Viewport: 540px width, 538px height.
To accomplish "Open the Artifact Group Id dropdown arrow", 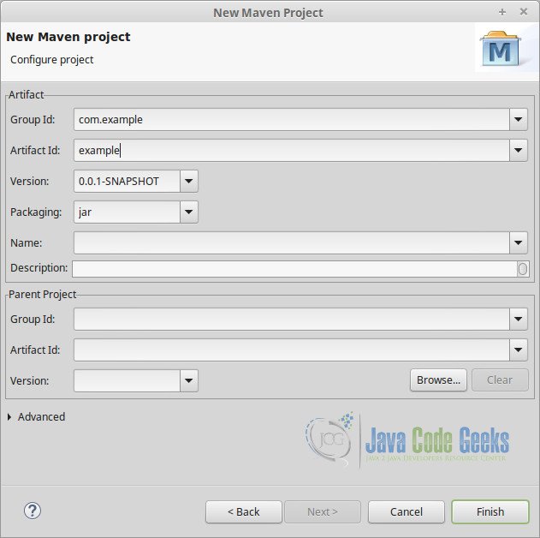I will pyautogui.click(x=519, y=120).
